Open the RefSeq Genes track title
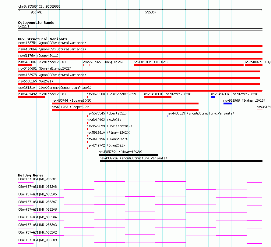This screenshot has height=247, width=271. 31,175
